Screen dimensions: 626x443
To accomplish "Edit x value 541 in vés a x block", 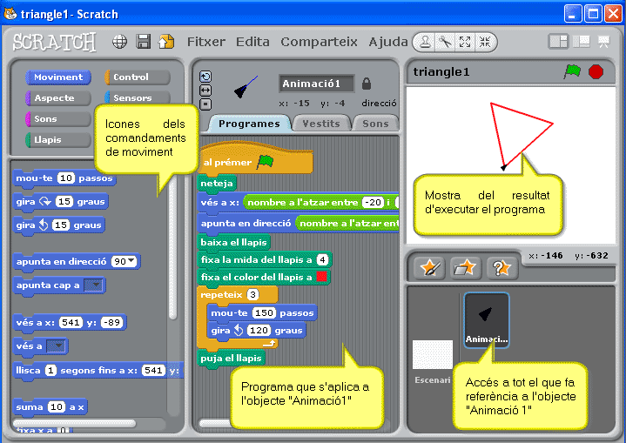I will 71,323.
